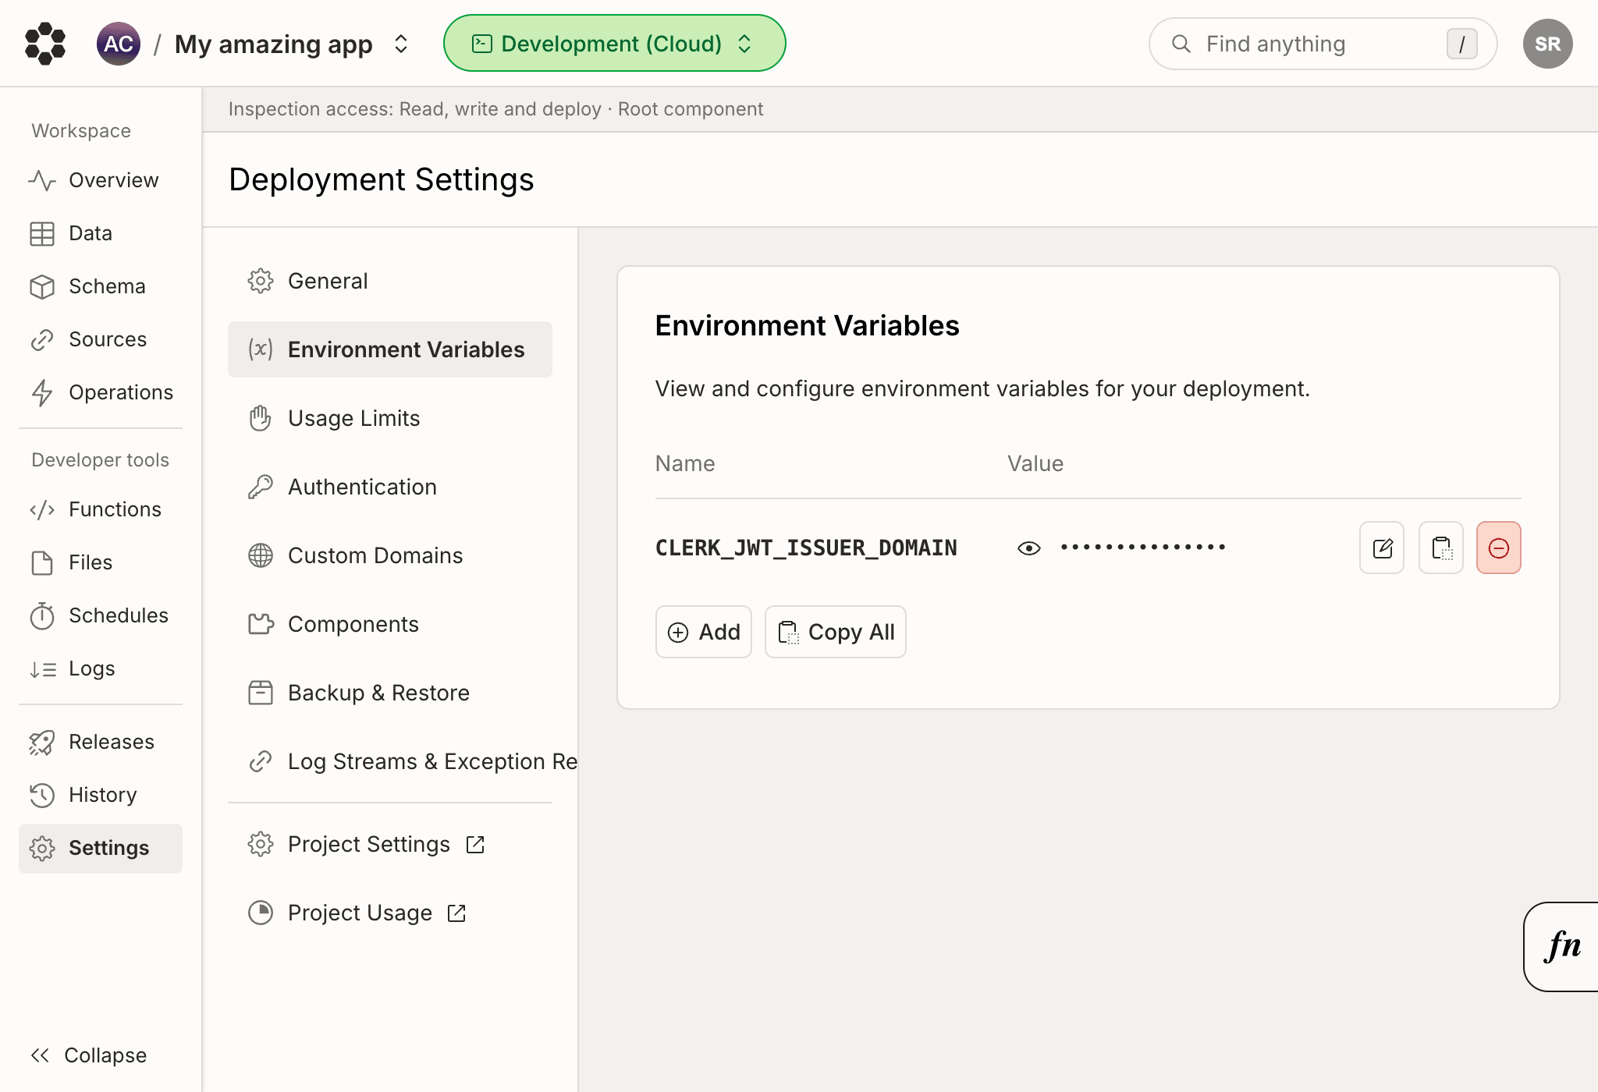Image resolution: width=1598 pixels, height=1092 pixels.
Task: View deployment History
Action: click(100, 795)
